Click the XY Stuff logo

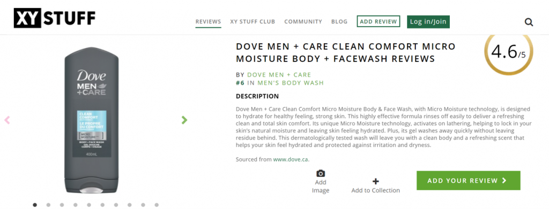(x=55, y=18)
